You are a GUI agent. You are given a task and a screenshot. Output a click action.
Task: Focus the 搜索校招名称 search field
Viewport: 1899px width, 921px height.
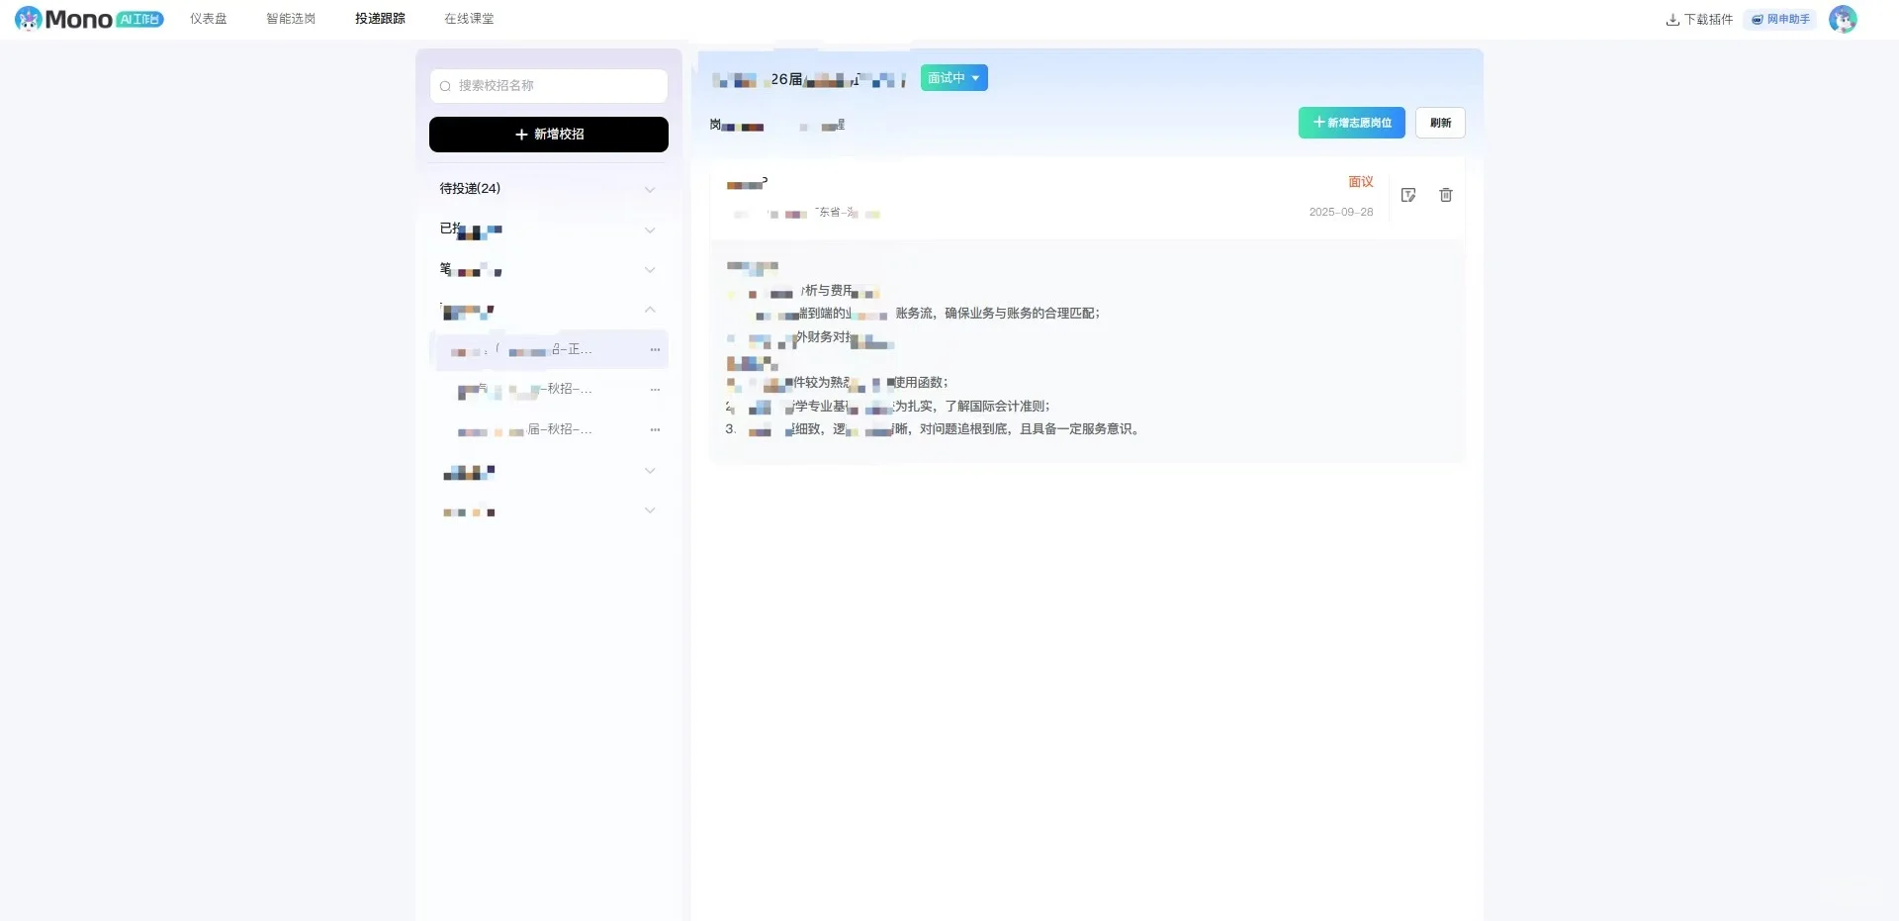click(549, 86)
